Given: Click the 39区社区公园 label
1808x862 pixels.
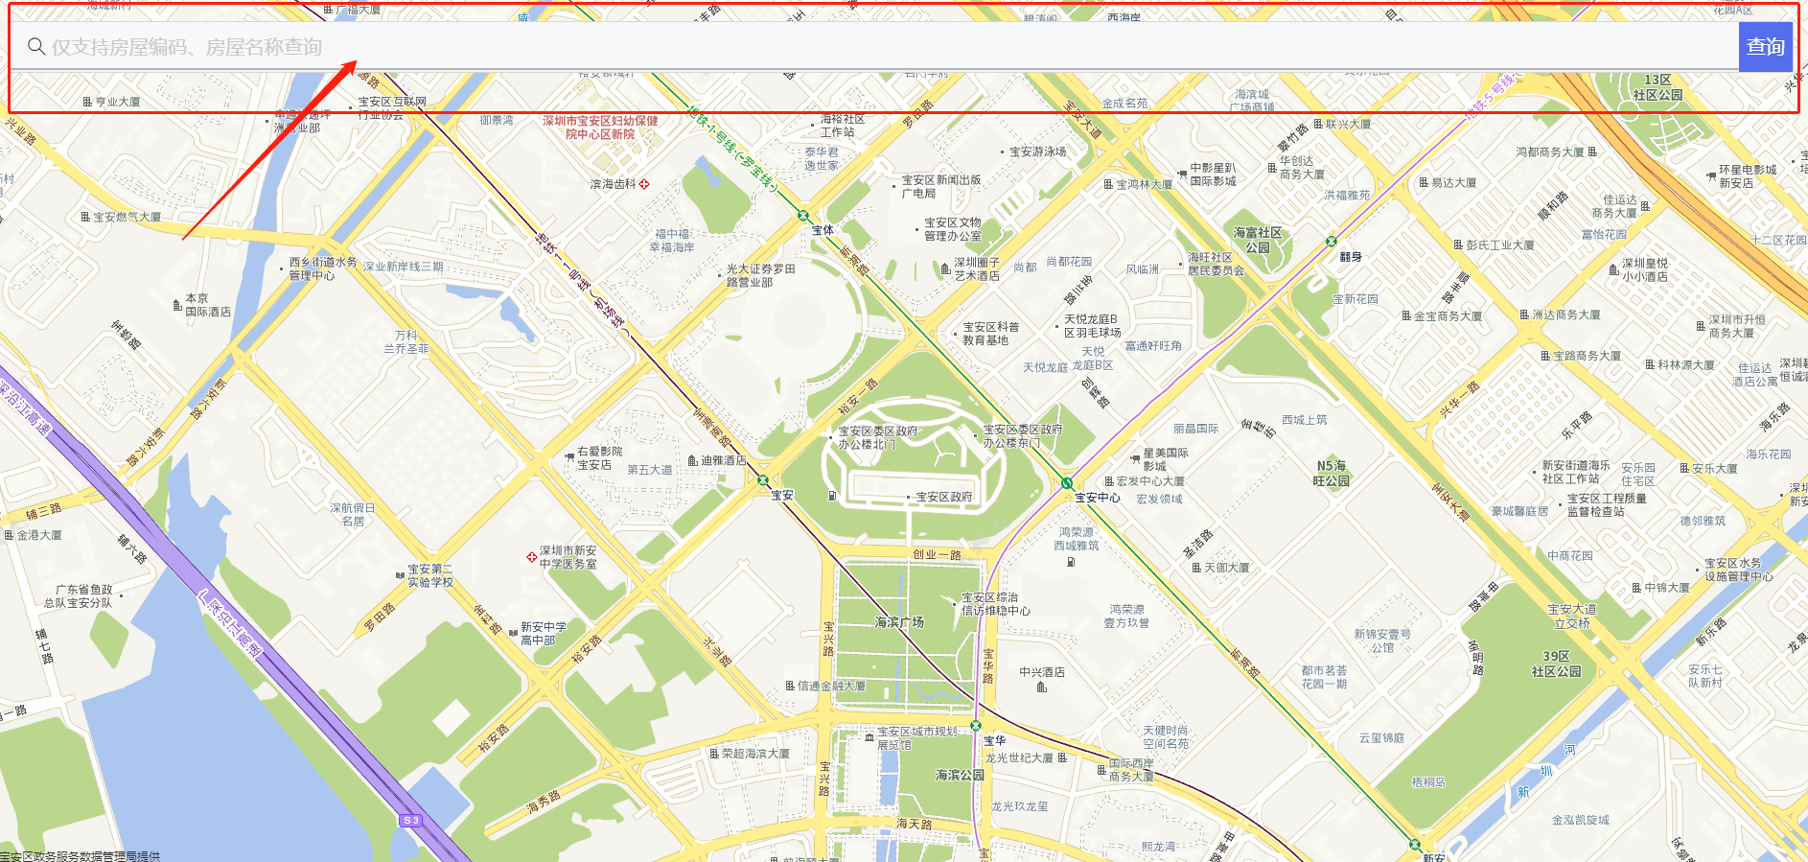Looking at the screenshot, I should (x=1556, y=664).
